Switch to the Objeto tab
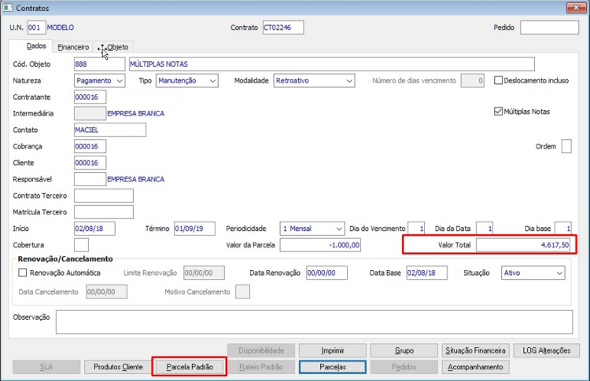Screen dimensions: 590x381 coord(117,47)
